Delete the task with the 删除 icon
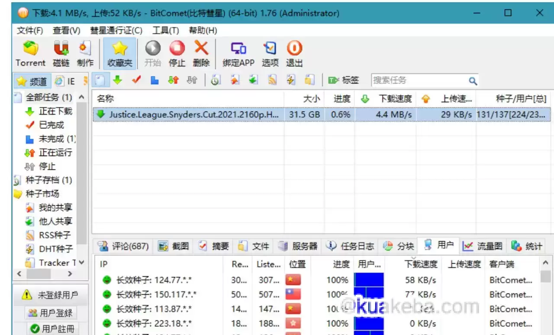This screenshot has height=335, width=554. click(201, 53)
